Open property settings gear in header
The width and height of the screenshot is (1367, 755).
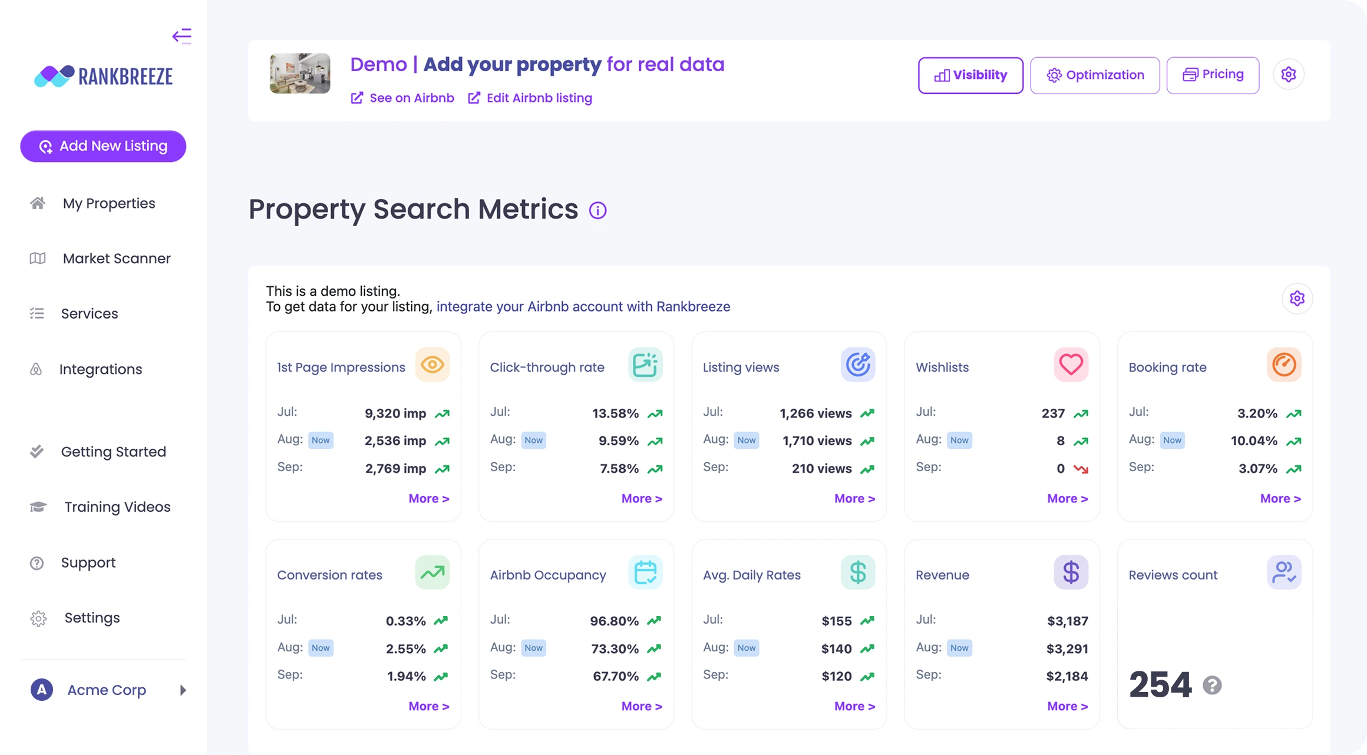(x=1289, y=75)
